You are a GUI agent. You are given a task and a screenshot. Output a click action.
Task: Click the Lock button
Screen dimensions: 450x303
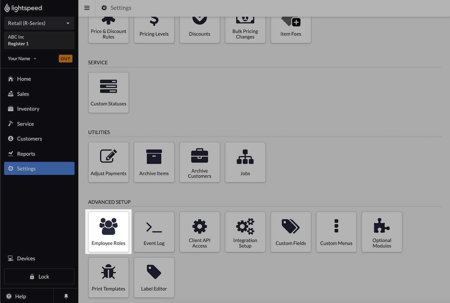[39, 276]
